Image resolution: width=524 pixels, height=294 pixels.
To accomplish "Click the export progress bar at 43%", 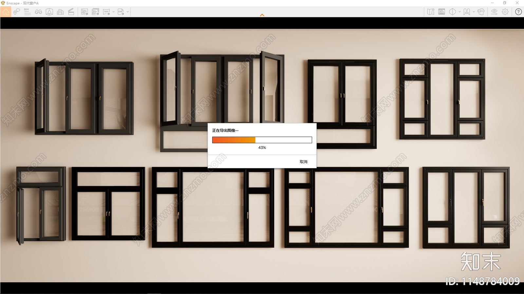I will pos(262,140).
